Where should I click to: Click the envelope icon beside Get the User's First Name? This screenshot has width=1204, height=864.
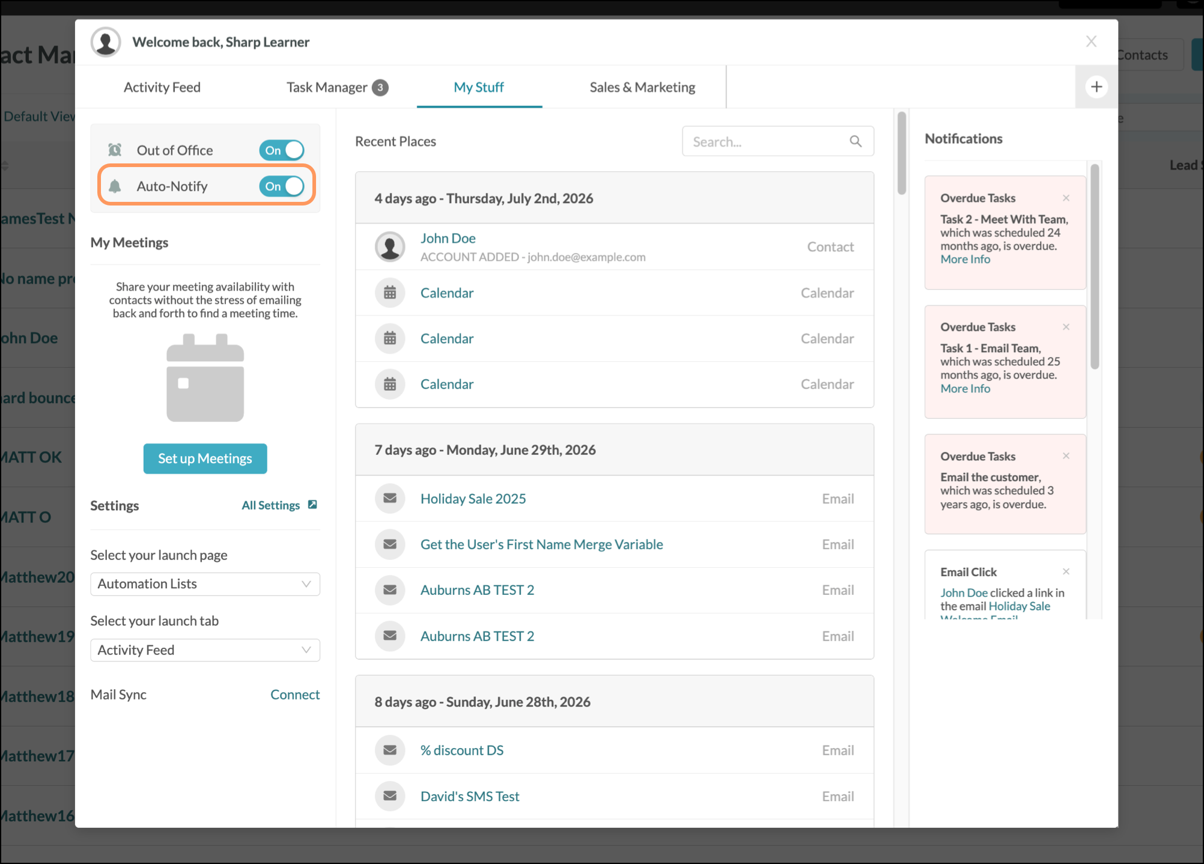pyautogui.click(x=390, y=544)
